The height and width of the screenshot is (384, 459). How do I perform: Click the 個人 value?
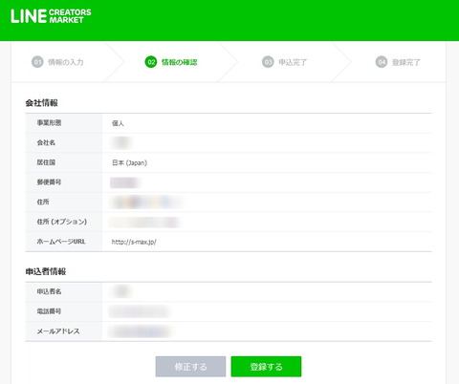tap(118, 123)
